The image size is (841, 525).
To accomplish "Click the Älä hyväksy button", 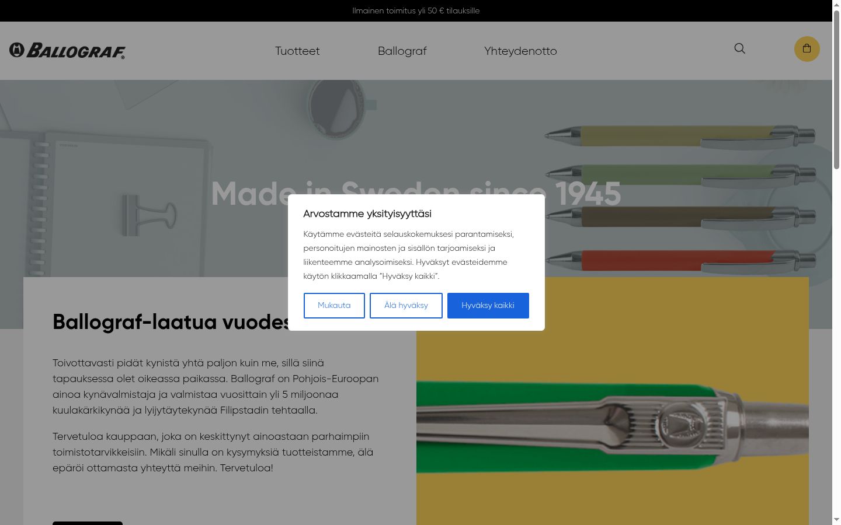I will click(406, 306).
